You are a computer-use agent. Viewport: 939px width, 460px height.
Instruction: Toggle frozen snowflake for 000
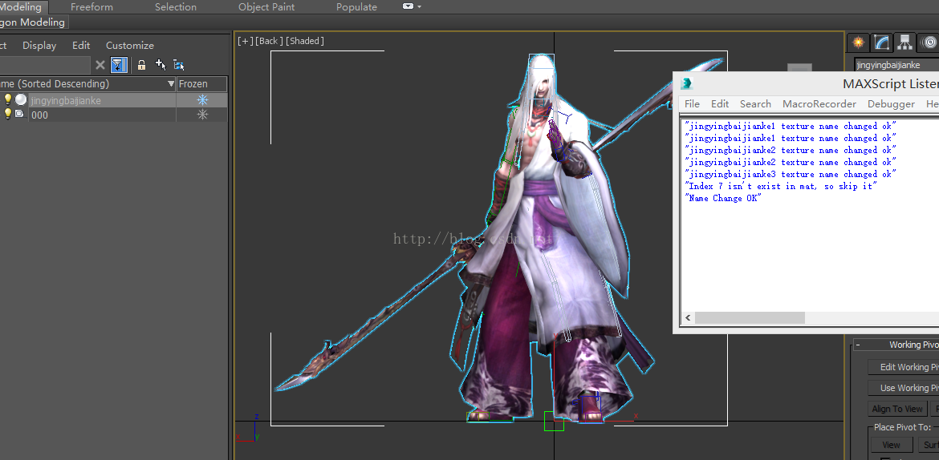[202, 115]
